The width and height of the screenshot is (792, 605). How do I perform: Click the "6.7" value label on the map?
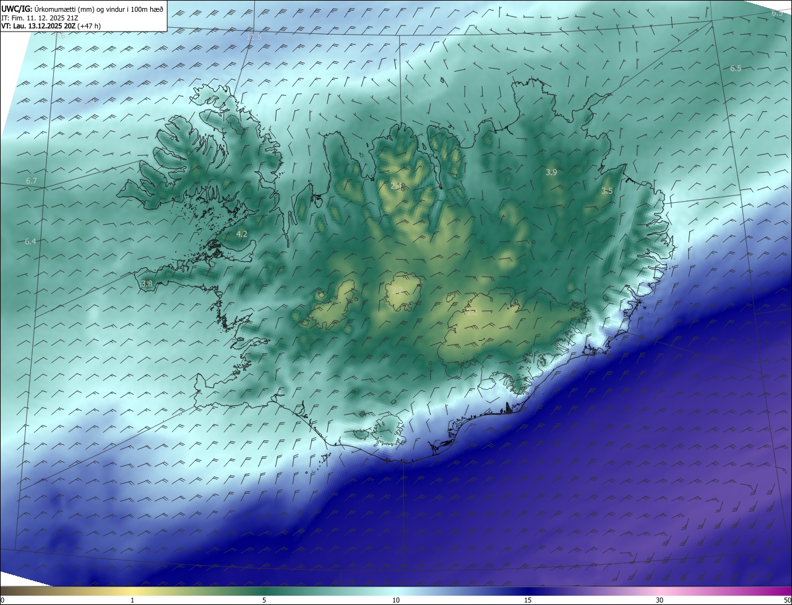(32, 181)
